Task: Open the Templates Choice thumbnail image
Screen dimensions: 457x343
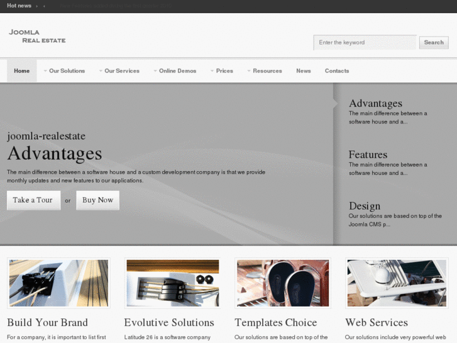Action: click(x=283, y=283)
